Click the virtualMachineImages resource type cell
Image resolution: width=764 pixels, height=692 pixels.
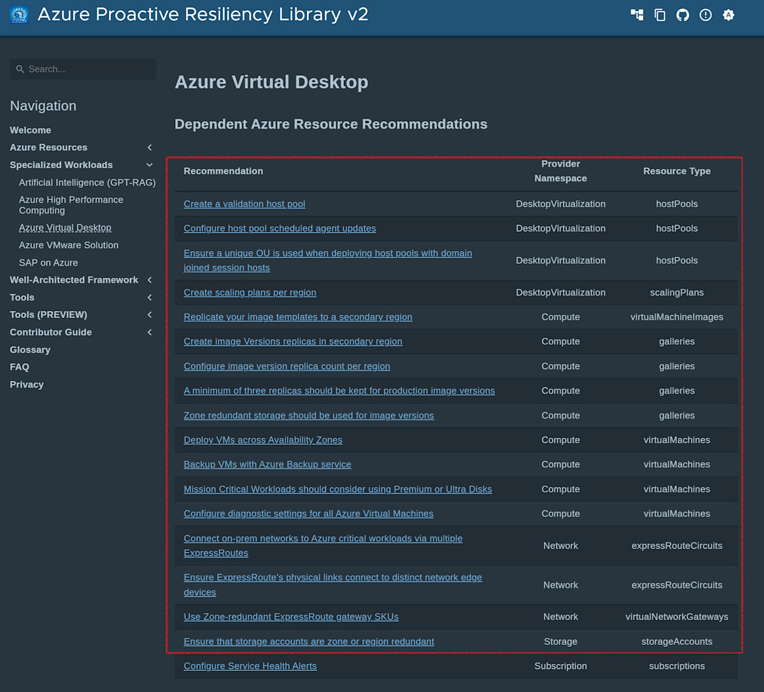tap(677, 317)
